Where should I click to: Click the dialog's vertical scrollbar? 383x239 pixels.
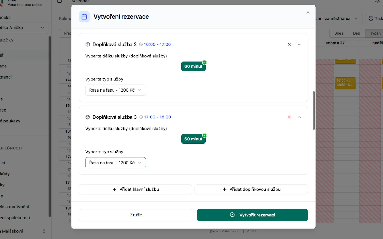tap(314, 110)
